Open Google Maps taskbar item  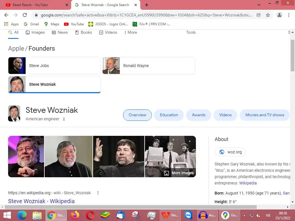coord(230,215)
